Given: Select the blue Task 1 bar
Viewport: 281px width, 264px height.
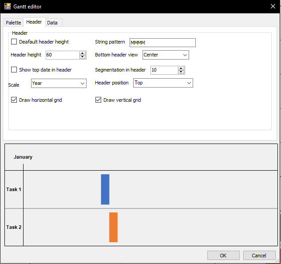Looking at the screenshot, I should 105,189.
